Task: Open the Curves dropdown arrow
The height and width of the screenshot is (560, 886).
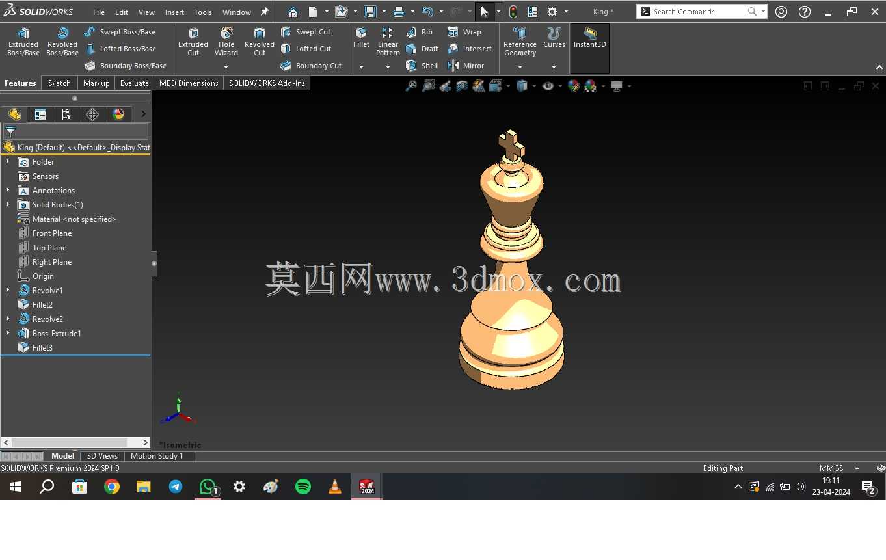Action: pos(554,67)
